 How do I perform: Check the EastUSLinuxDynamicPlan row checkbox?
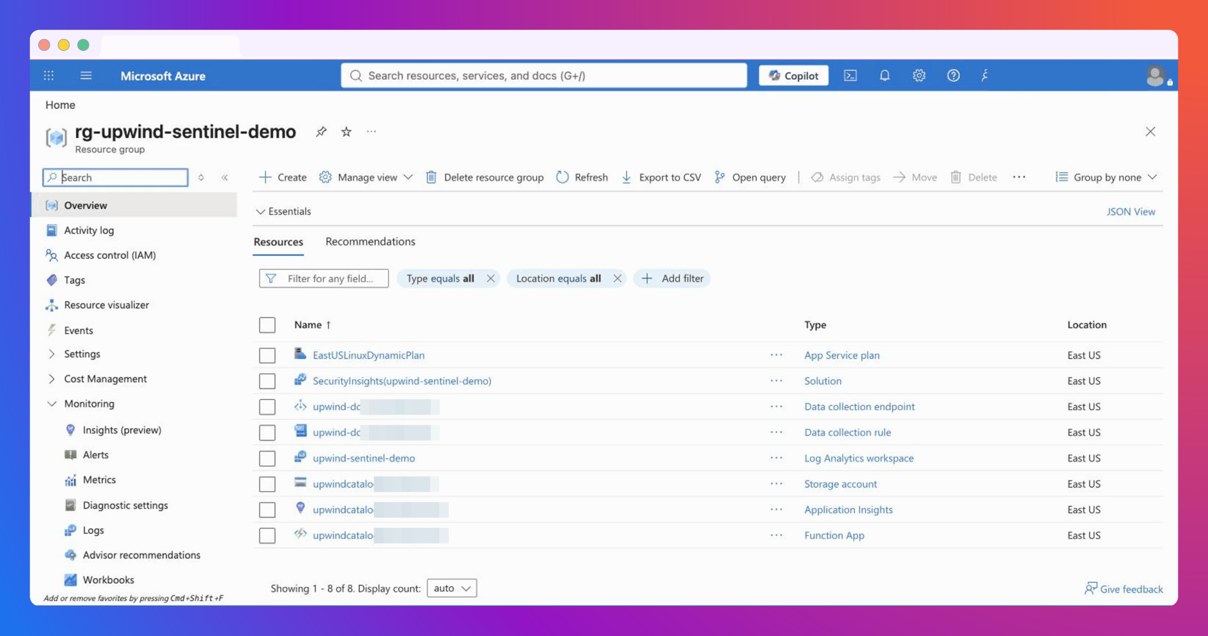[x=267, y=355]
